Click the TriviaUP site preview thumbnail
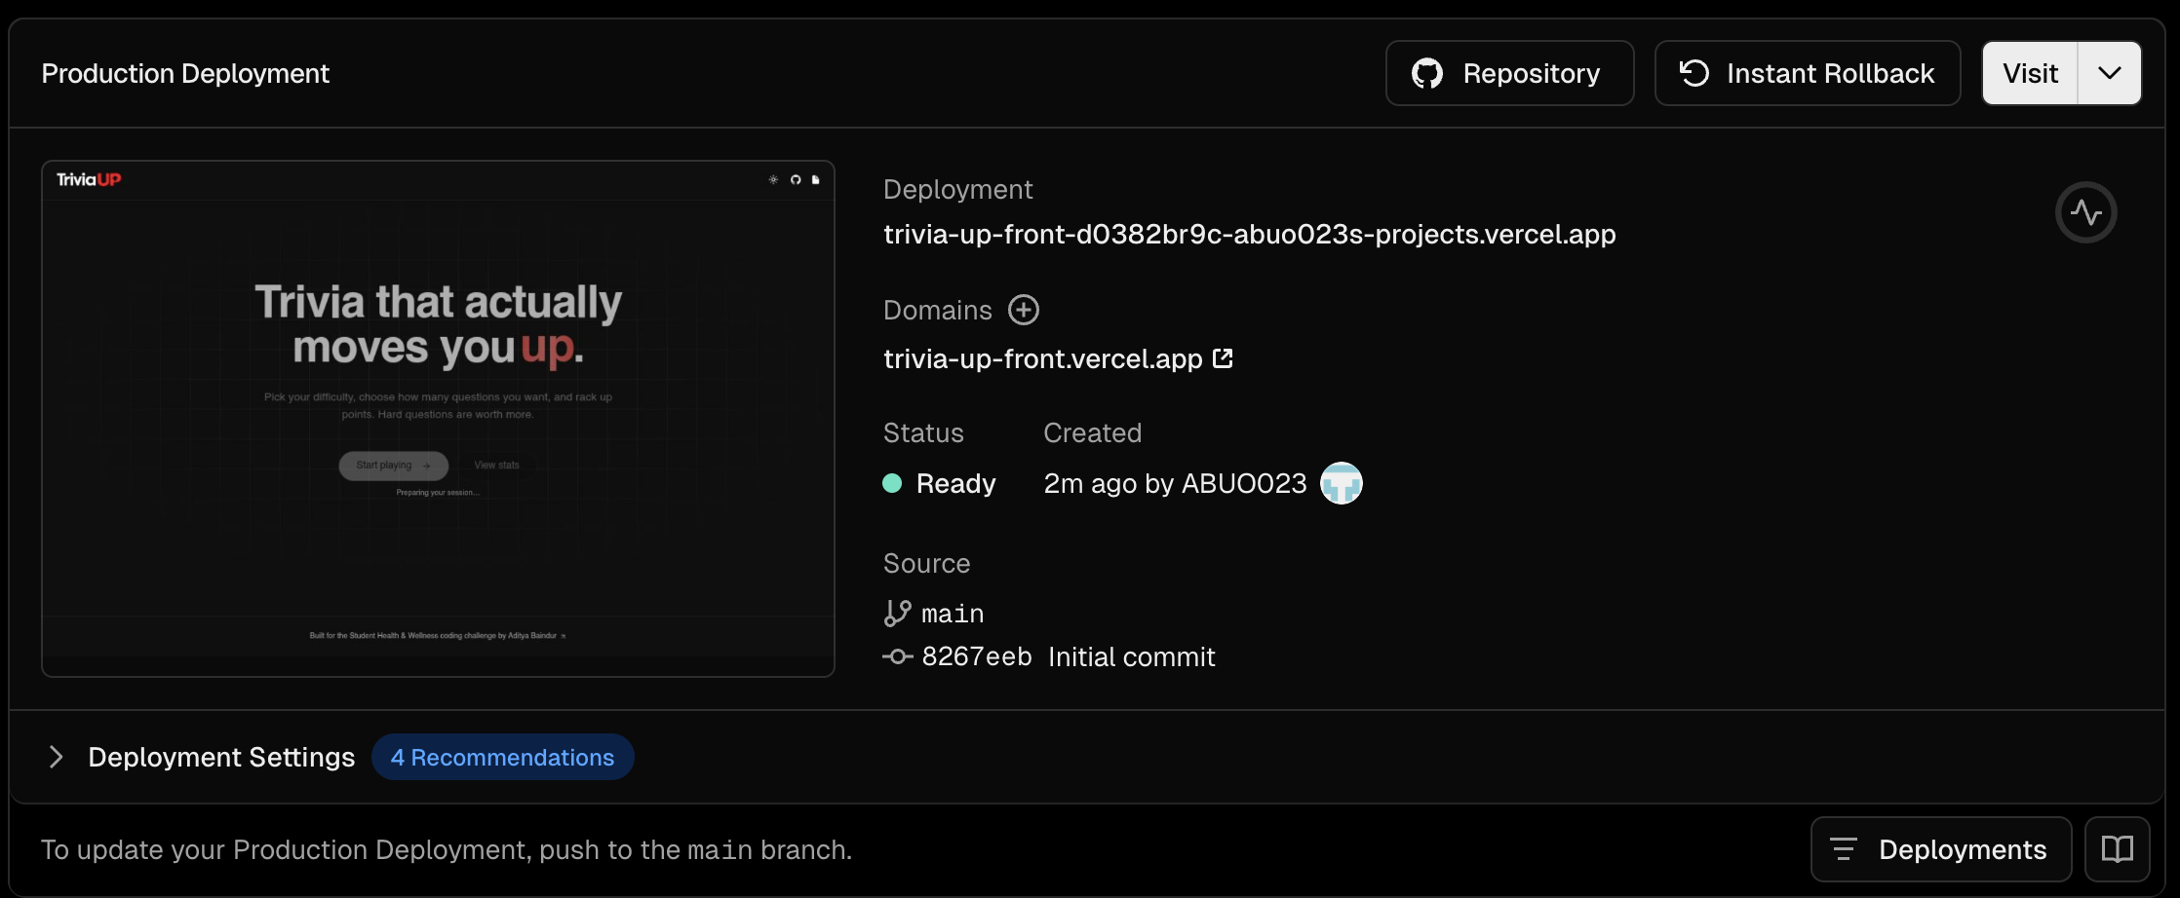Viewport: 2180px width, 898px height. (x=438, y=419)
